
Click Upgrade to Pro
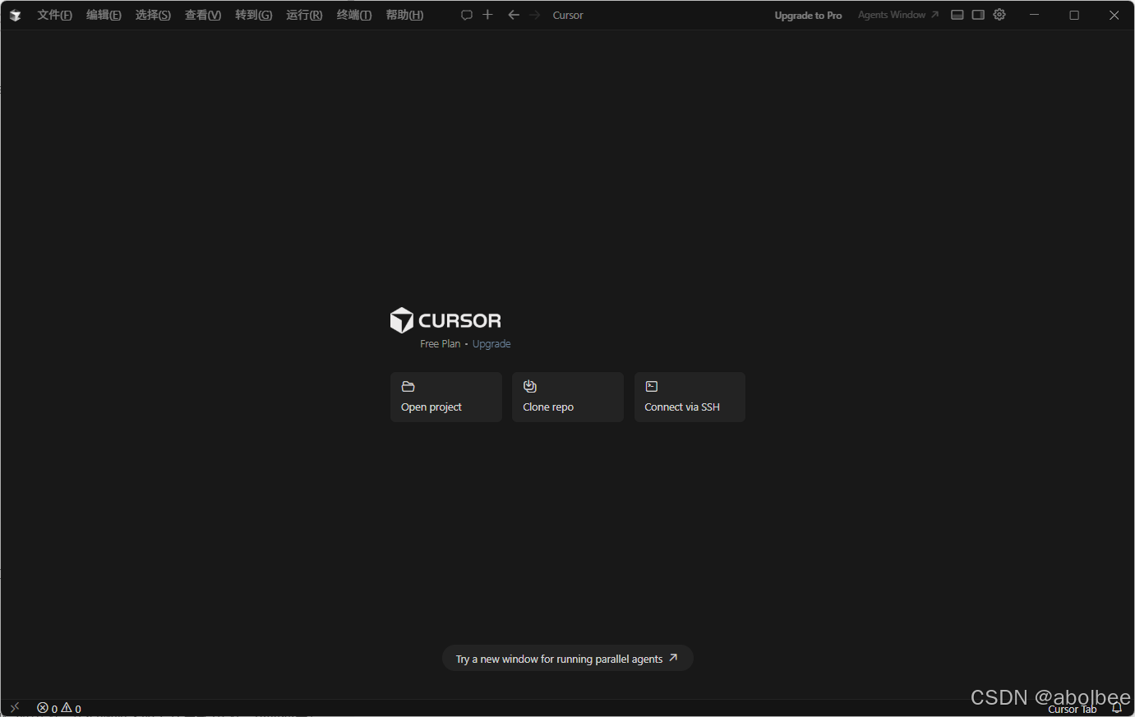(x=808, y=15)
